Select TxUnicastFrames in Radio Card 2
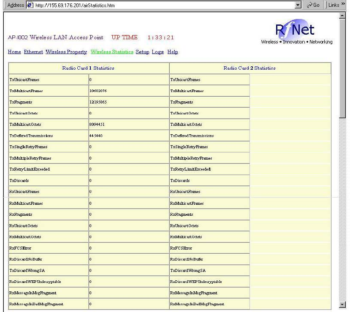 [x=185, y=80]
